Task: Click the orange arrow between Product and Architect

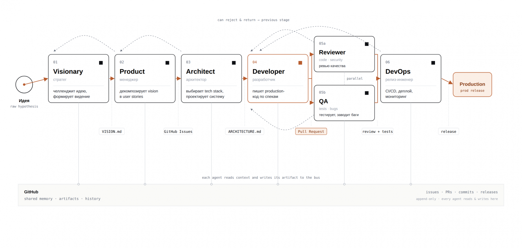Action: (x=178, y=79)
